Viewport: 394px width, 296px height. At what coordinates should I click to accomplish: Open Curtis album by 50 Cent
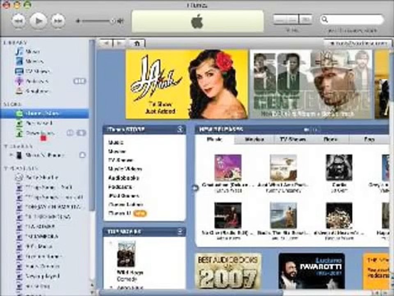click(339, 168)
